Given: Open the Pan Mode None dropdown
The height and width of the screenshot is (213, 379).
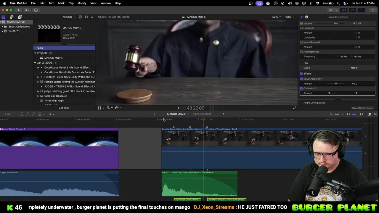Looking at the screenshot, I should click(x=355, y=68).
